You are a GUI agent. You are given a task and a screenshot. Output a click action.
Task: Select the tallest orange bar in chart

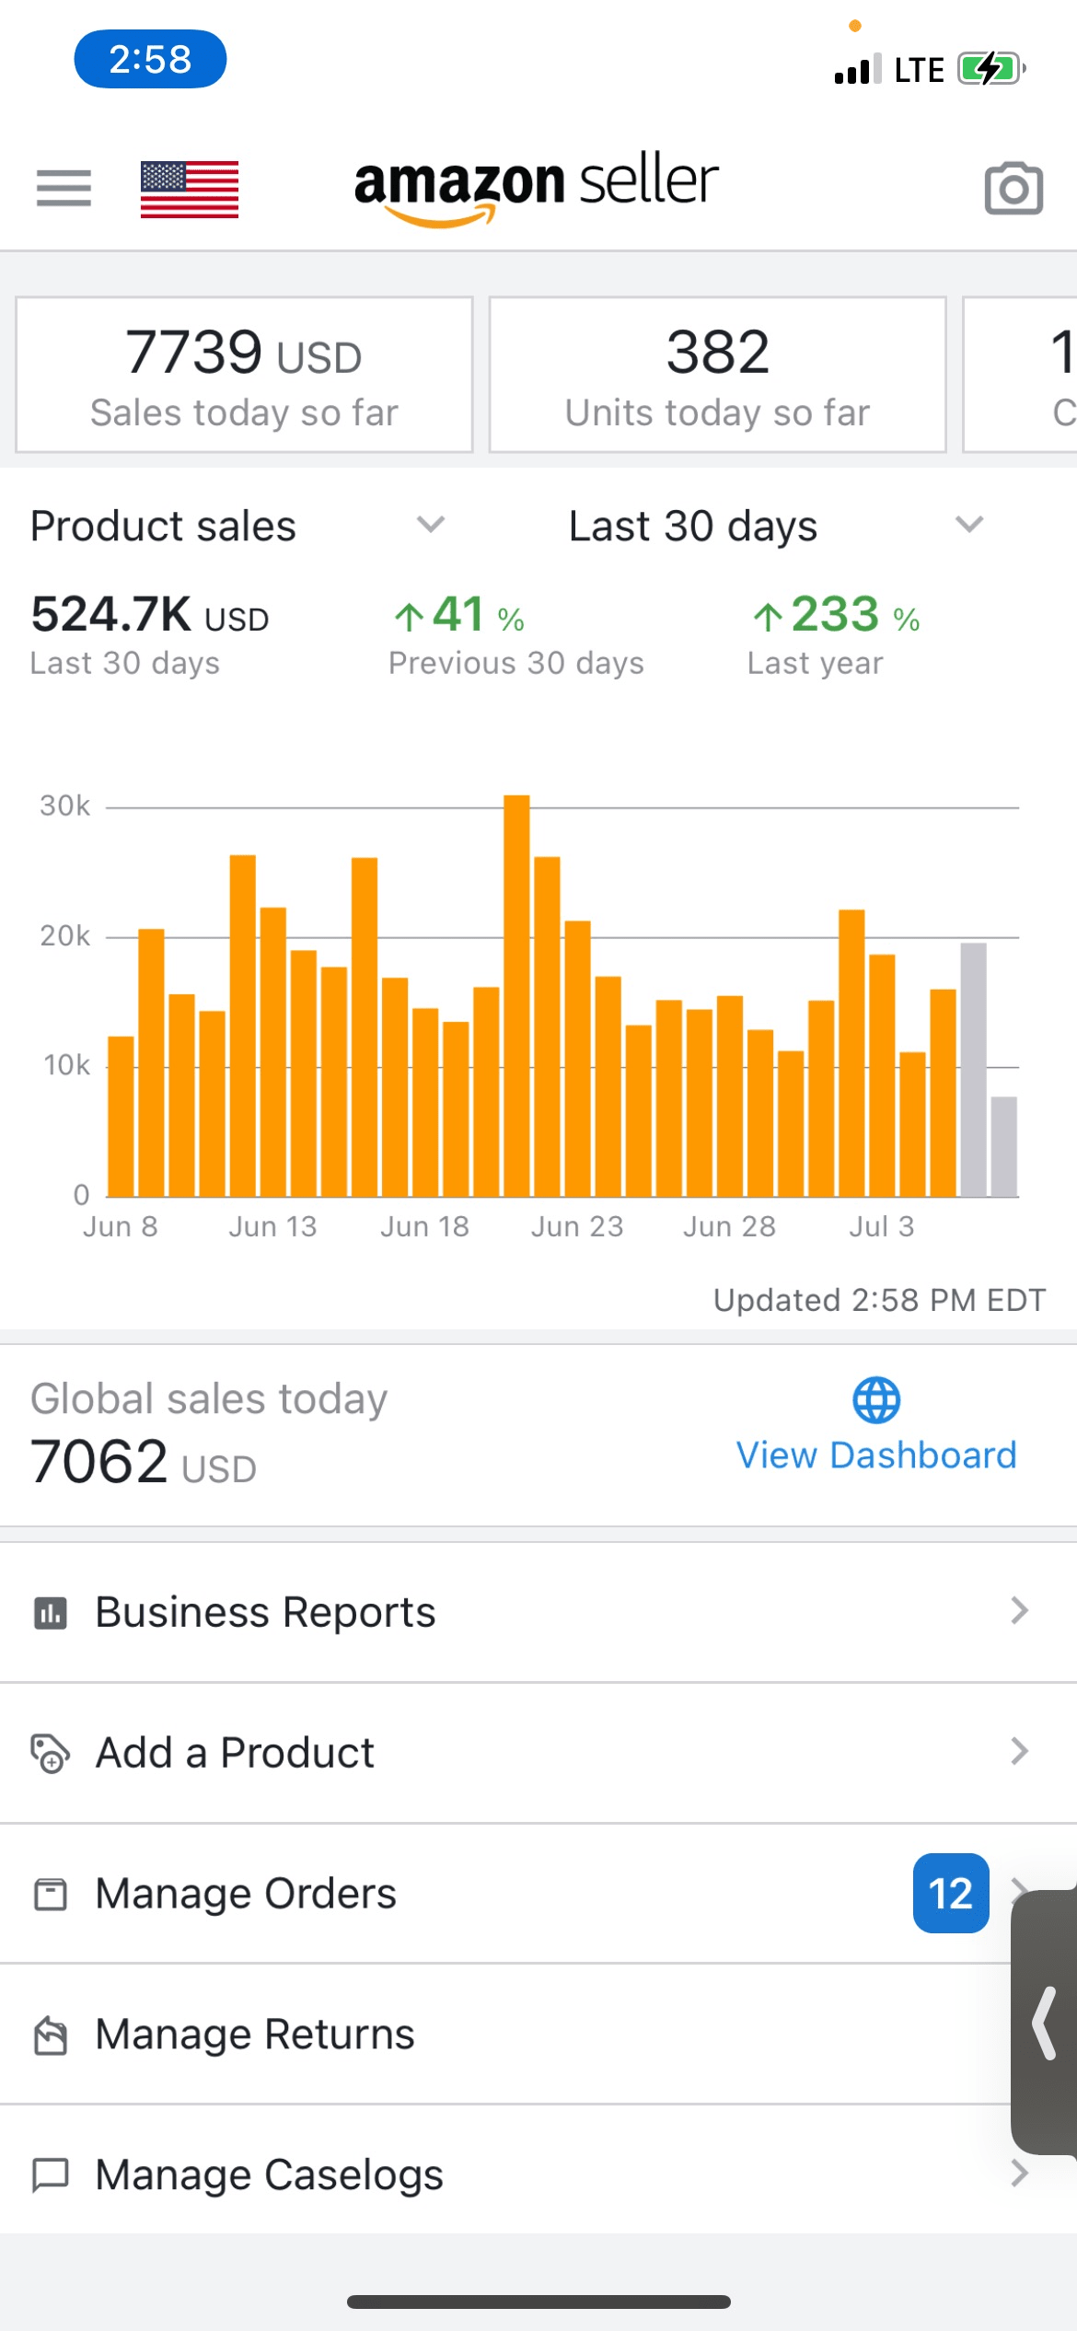pos(516,994)
